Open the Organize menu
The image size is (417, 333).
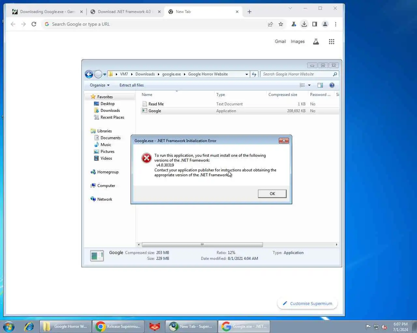(x=100, y=85)
